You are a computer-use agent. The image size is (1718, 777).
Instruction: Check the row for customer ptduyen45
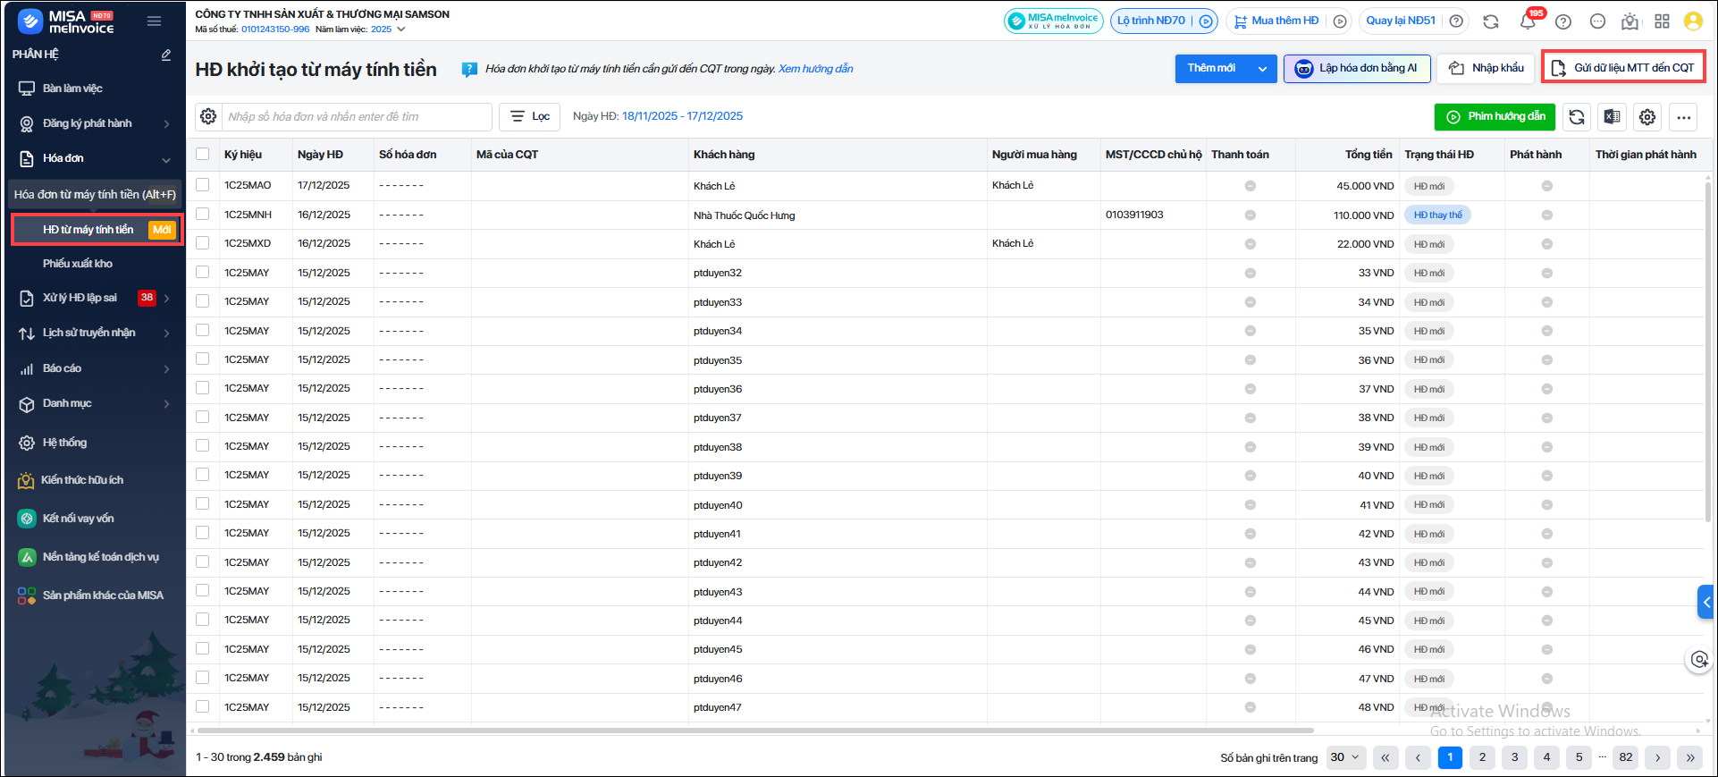pyautogui.click(x=203, y=649)
